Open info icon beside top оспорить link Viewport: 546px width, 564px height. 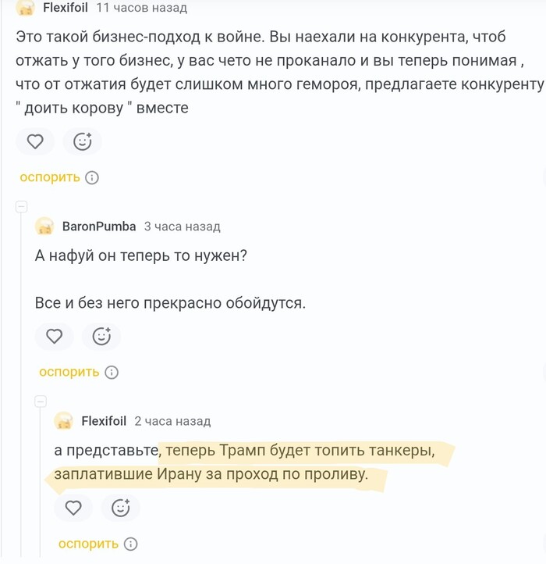92,177
